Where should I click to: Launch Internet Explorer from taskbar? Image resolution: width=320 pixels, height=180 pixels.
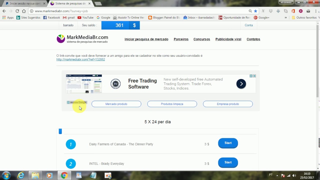tap(21, 175)
